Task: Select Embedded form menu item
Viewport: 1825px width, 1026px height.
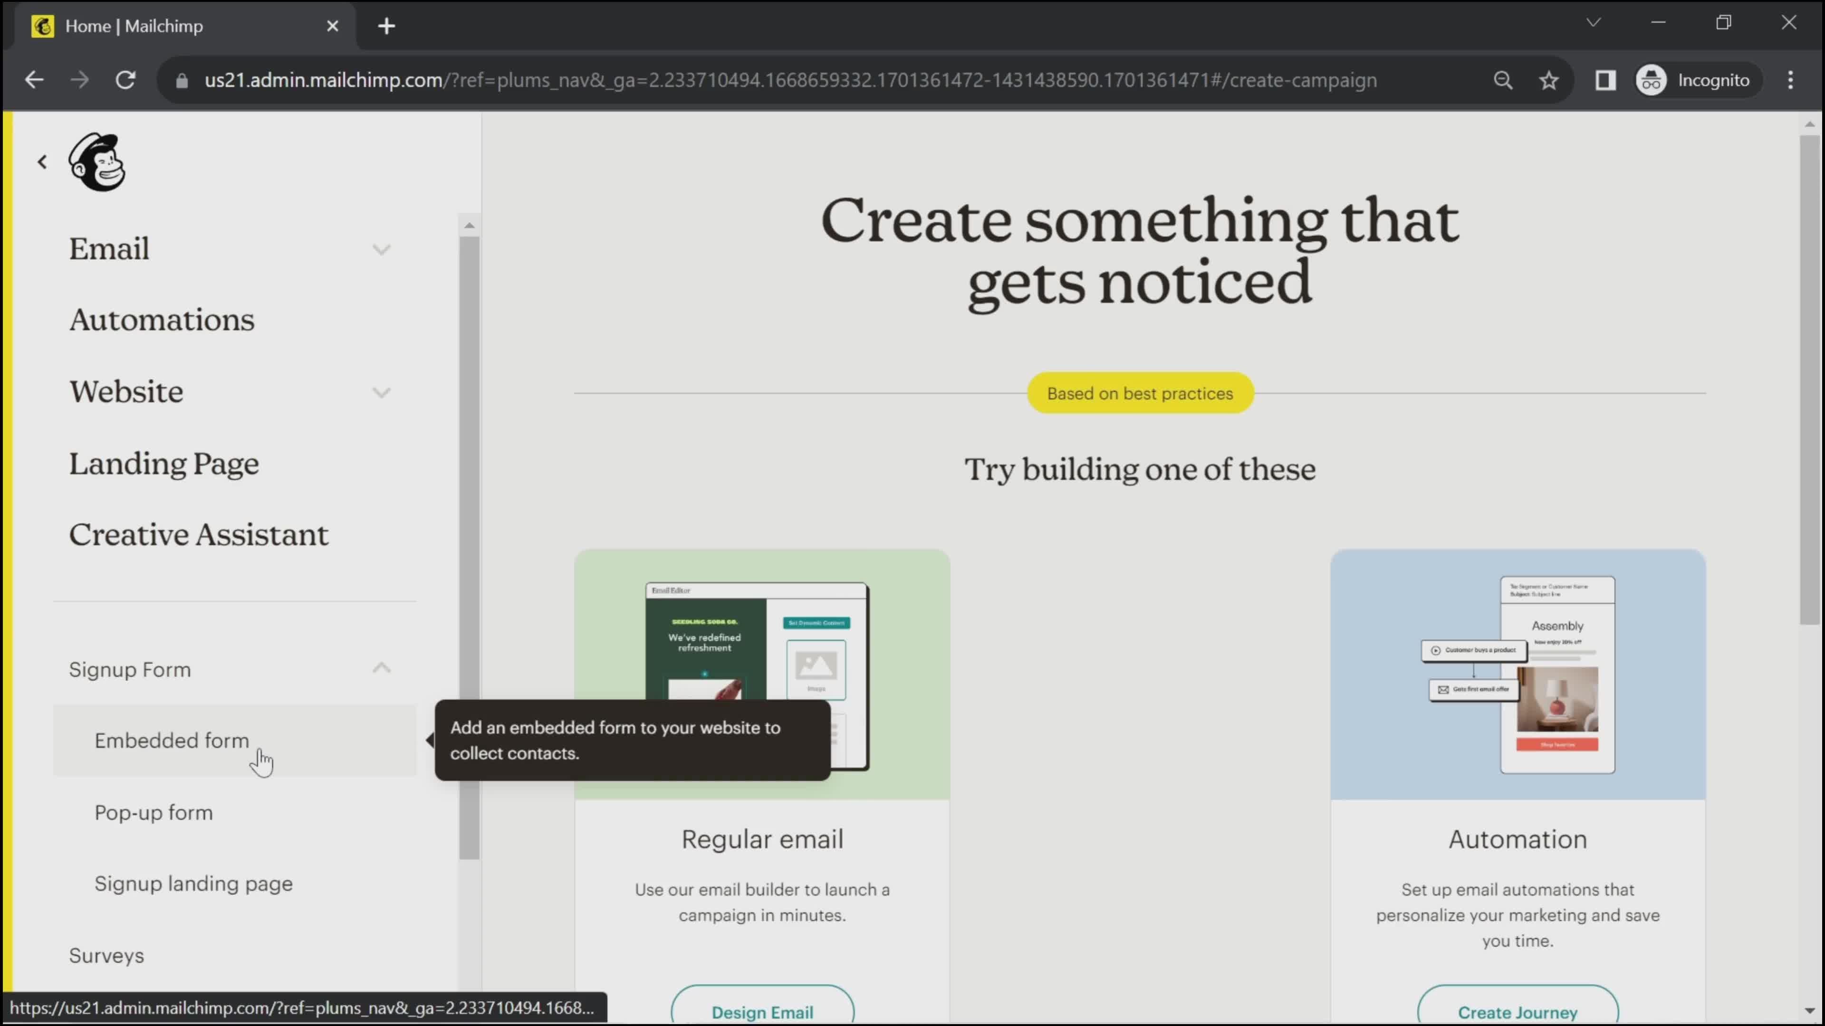Action: pyautogui.click(x=172, y=741)
